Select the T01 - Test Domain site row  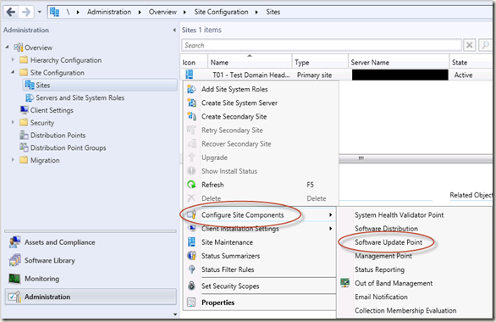click(336, 75)
